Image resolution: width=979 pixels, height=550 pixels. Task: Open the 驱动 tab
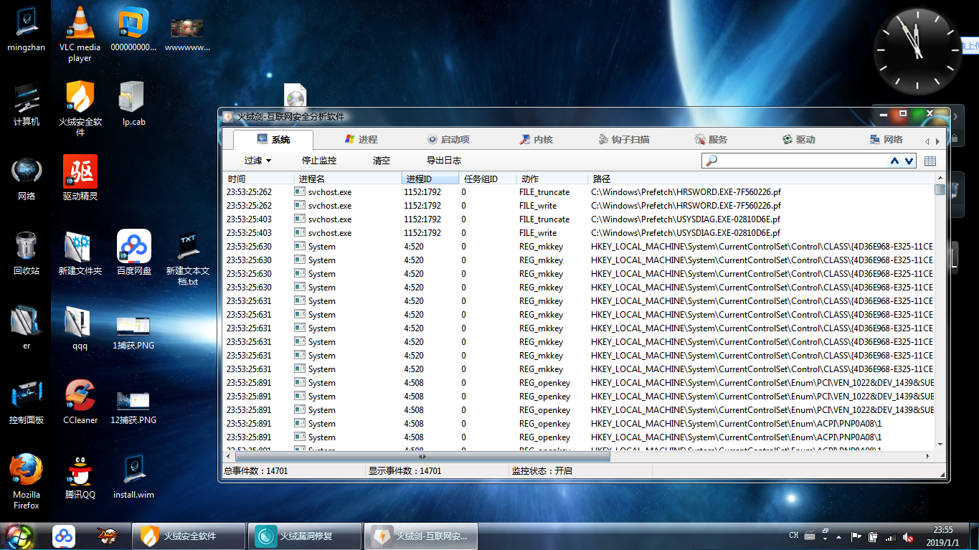pyautogui.click(x=798, y=140)
